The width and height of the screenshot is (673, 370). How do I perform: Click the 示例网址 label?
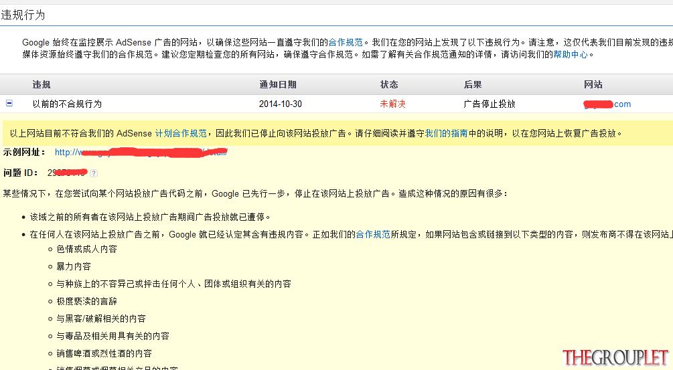[x=23, y=152]
